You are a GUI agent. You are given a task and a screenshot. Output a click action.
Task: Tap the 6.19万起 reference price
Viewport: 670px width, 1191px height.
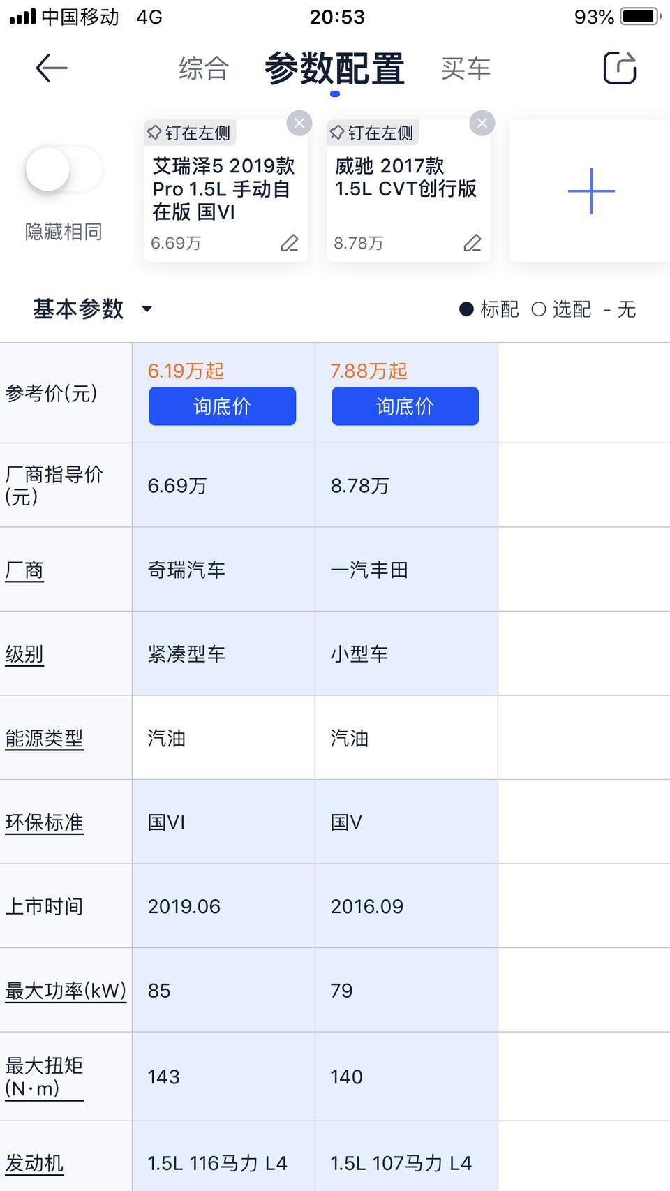coord(186,371)
